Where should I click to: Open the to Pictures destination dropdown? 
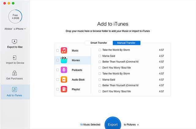pyautogui.click(x=131, y=124)
